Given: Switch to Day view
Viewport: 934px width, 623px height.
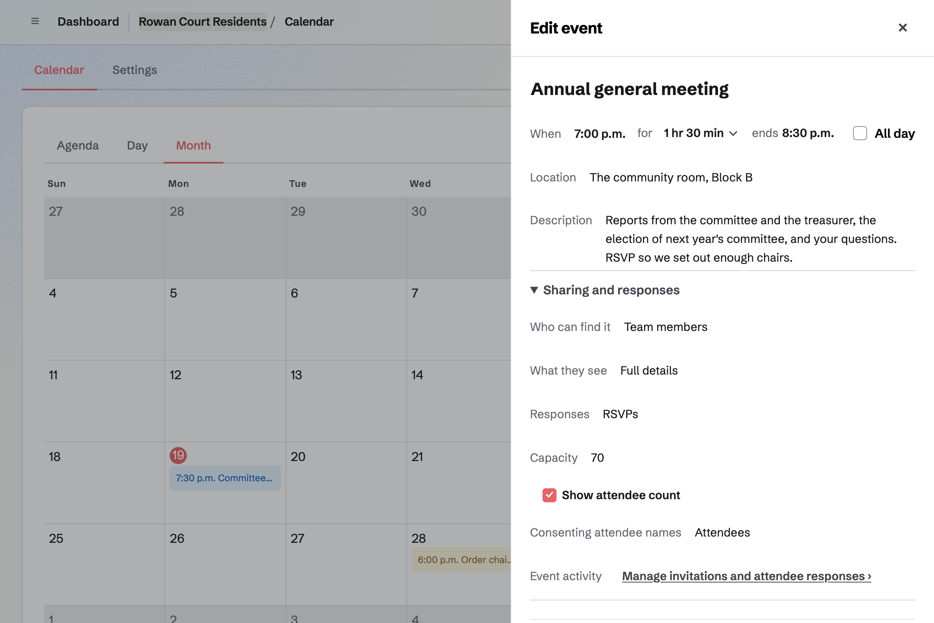Looking at the screenshot, I should pyautogui.click(x=137, y=145).
